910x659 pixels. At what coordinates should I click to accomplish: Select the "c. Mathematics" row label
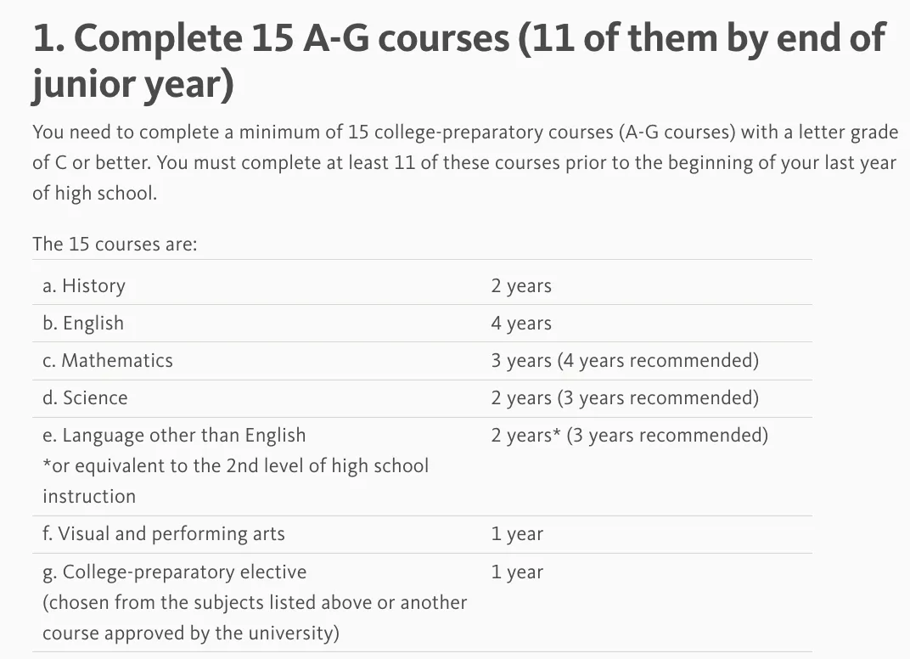coord(108,361)
